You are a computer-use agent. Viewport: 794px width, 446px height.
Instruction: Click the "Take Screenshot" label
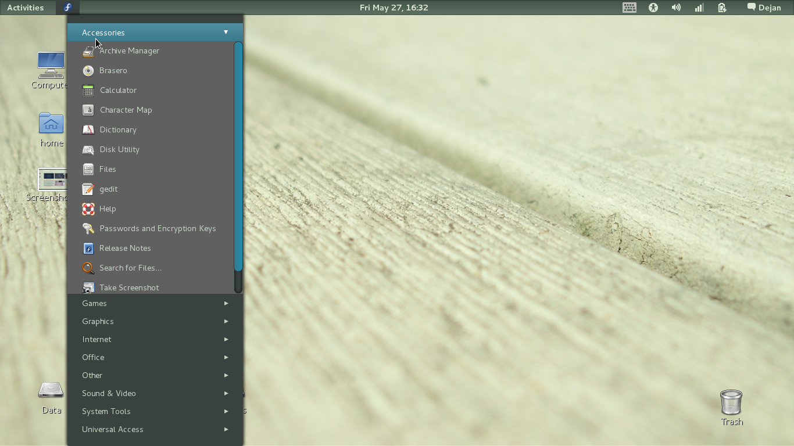129,287
